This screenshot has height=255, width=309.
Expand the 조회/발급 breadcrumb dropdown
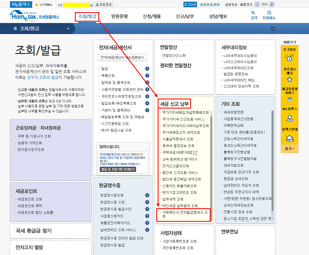pos(68,29)
